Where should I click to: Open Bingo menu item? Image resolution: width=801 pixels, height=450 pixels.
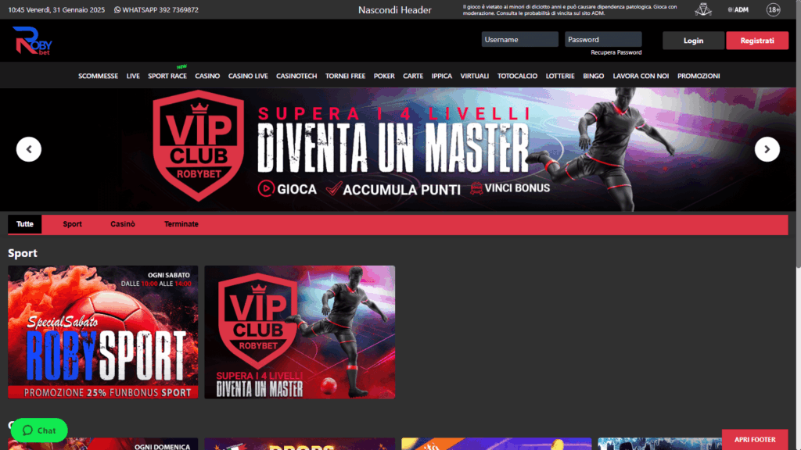coord(593,76)
